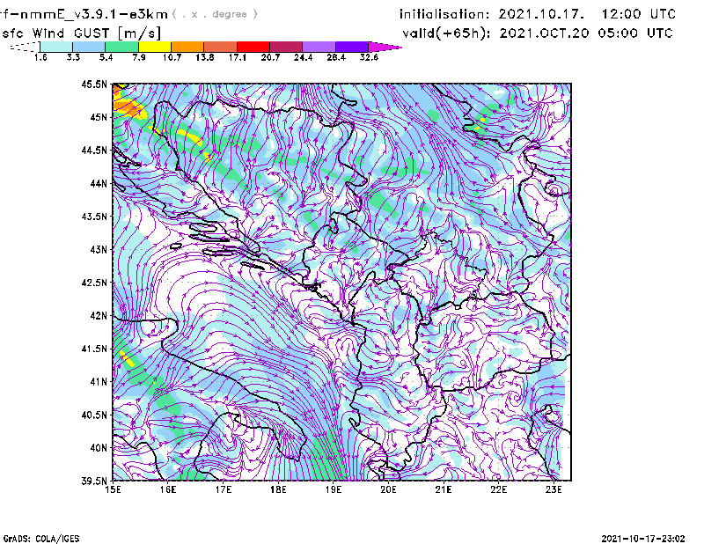Click the 41N latitude label
This screenshot has width=704, height=544.
pos(99,381)
